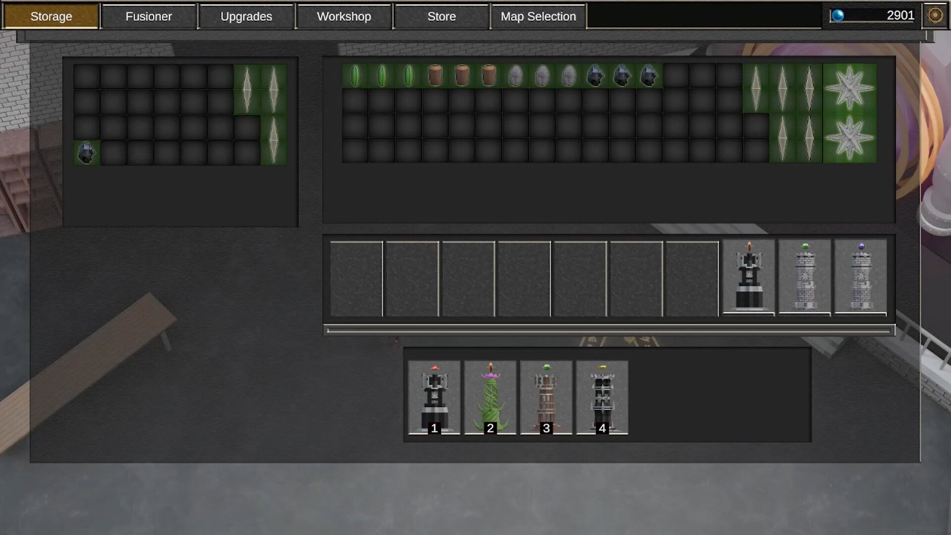The width and height of the screenshot is (951, 535).
Task: Select the purple-gem tower at the far right
Action: 860,277
